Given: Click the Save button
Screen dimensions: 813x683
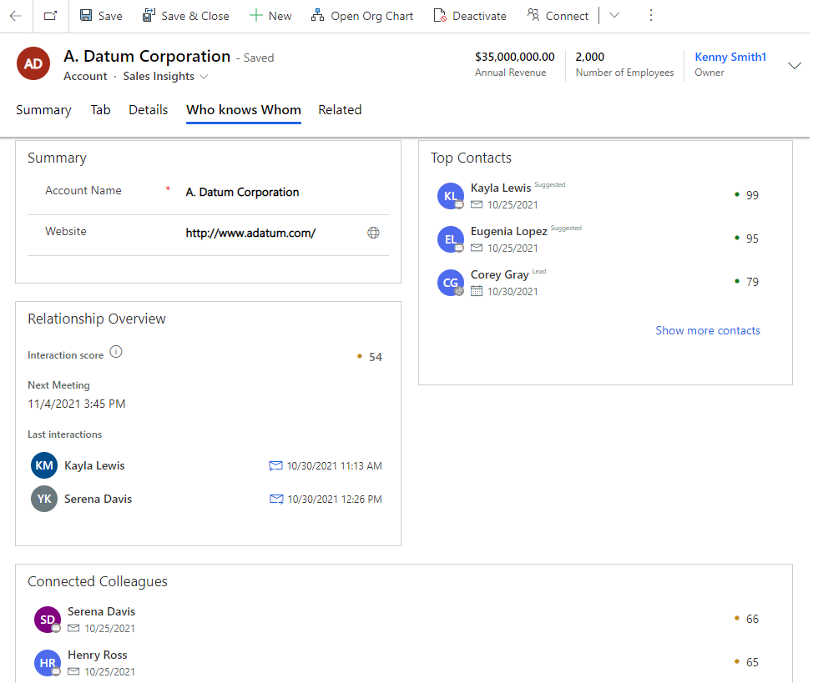Looking at the screenshot, I should 101,16.
